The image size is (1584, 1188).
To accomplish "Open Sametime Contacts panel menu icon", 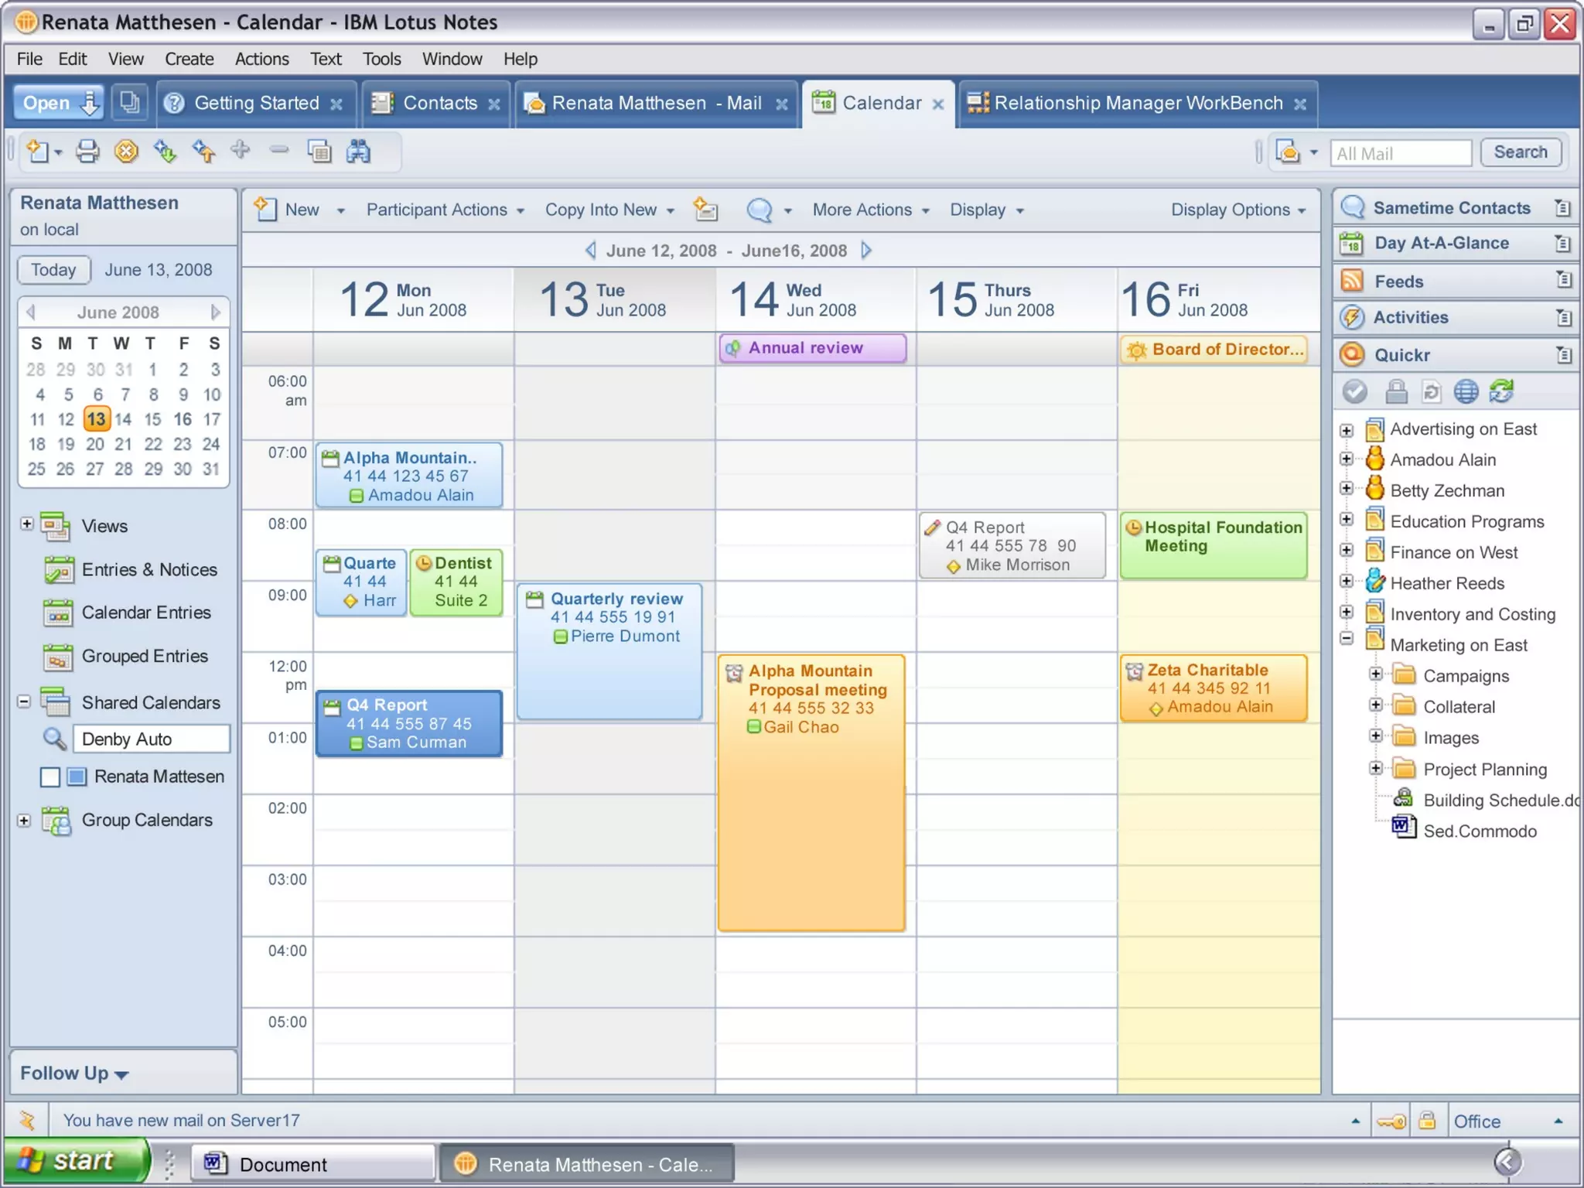I will [1562, 207].
